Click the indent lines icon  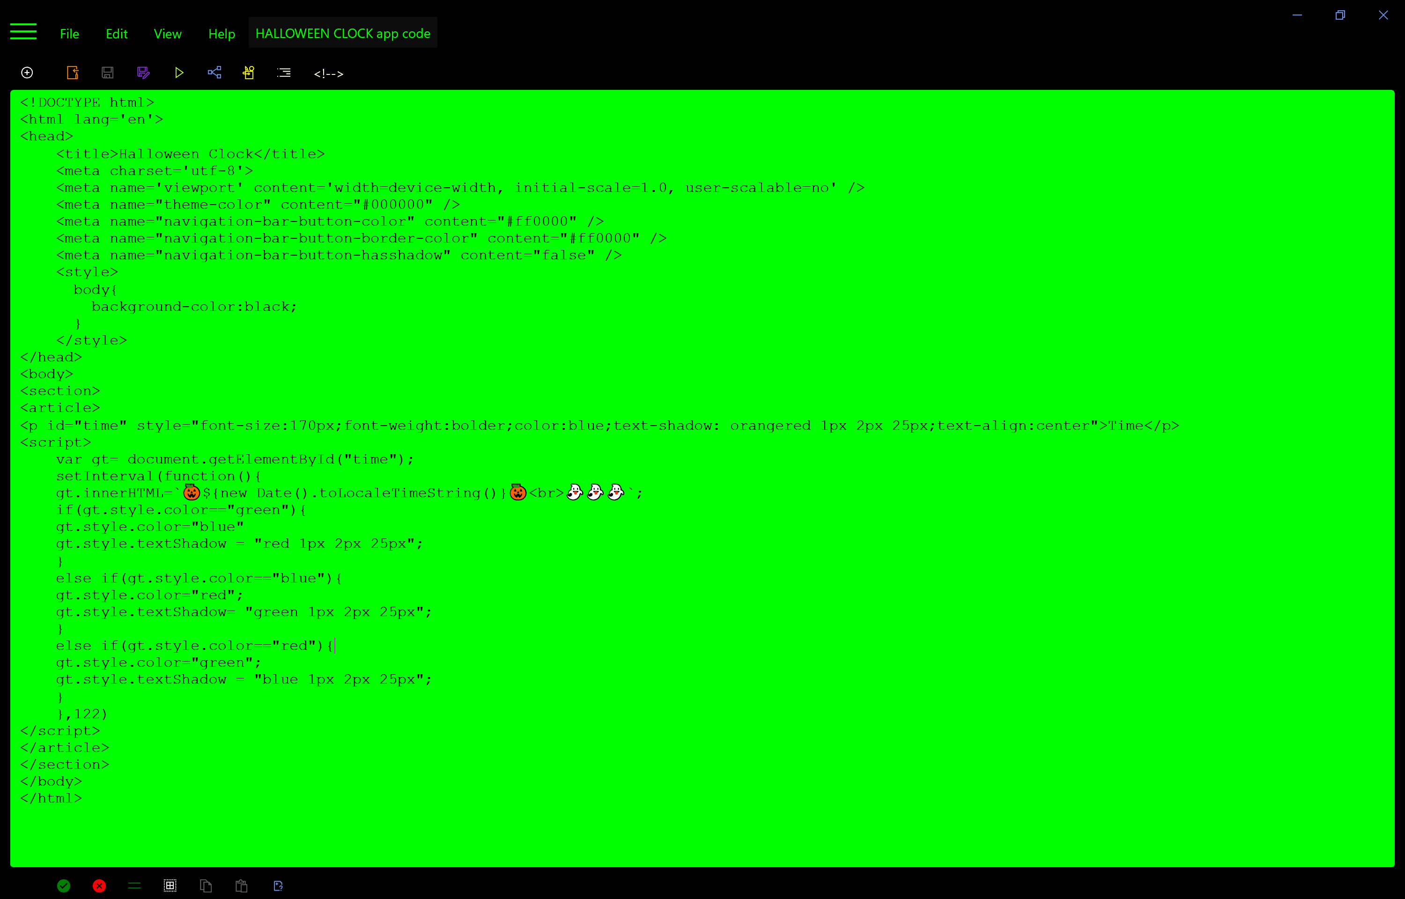click(284, 73)
